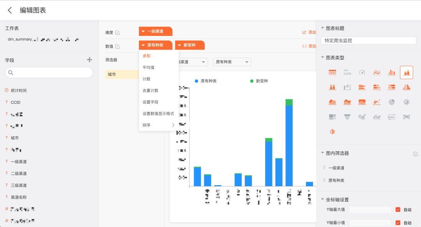This screenshot has height=227, width=421.
Task: Select the area chart type
Action: tap(333, 102)
